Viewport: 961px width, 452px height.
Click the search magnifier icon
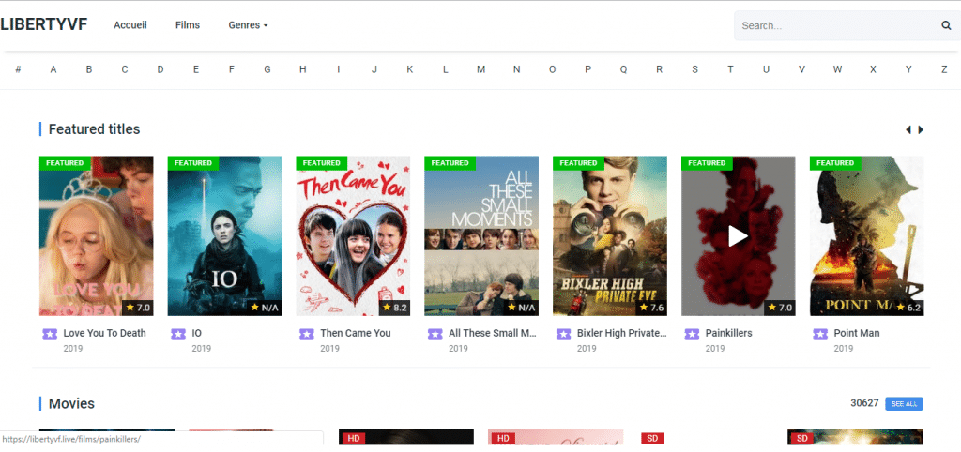click(x=946, y=25)
